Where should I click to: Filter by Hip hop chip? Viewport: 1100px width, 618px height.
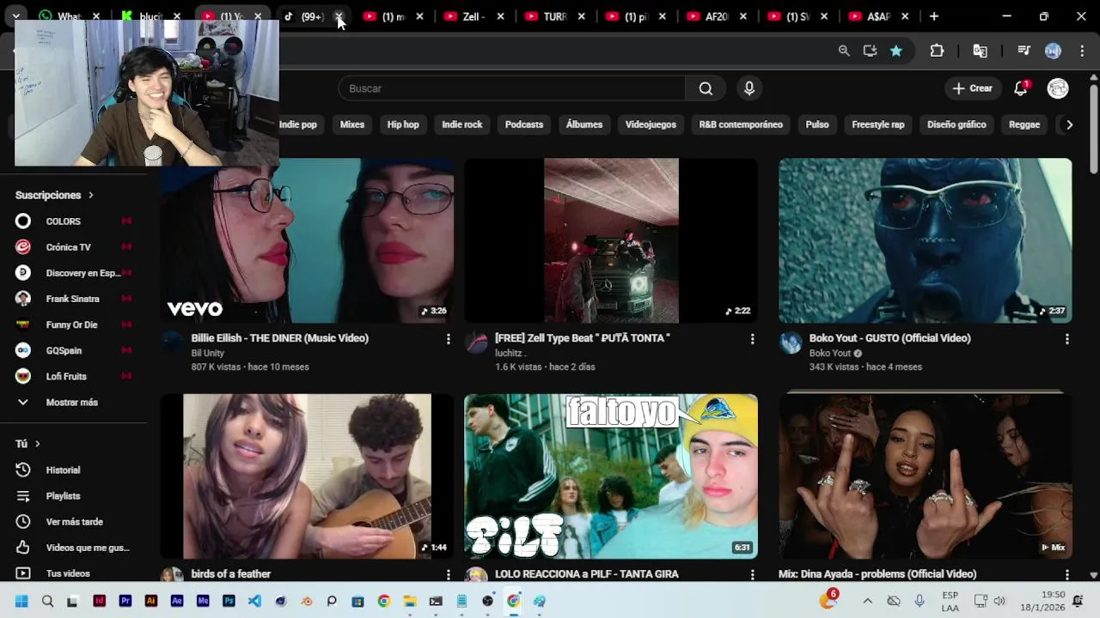(x=403, y=124)
